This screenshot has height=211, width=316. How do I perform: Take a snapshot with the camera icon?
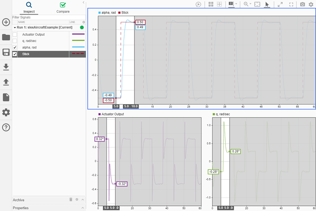pyautogui.click(x=303, y=4)
